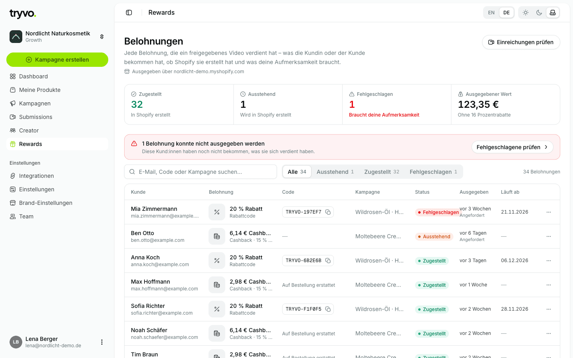Image resolution: width=573 pixels, height=358 pixels.
Task: Open Dashboard in sidebar
Action: tap(57, 76)
